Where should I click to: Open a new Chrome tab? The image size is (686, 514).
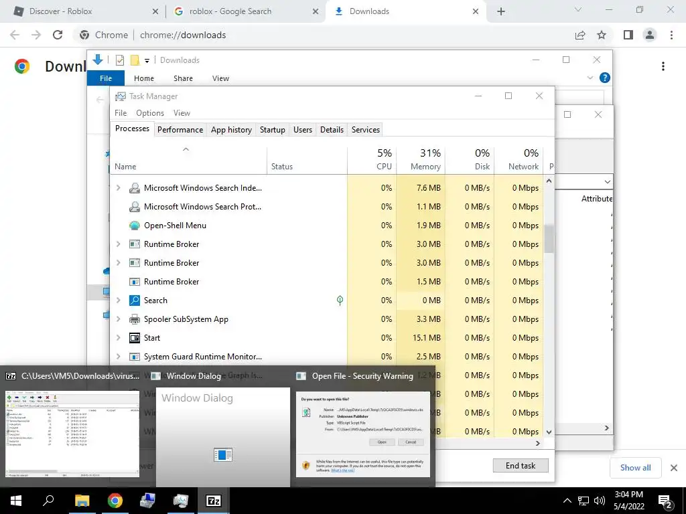pyautogui.click(x=501, y=11)
